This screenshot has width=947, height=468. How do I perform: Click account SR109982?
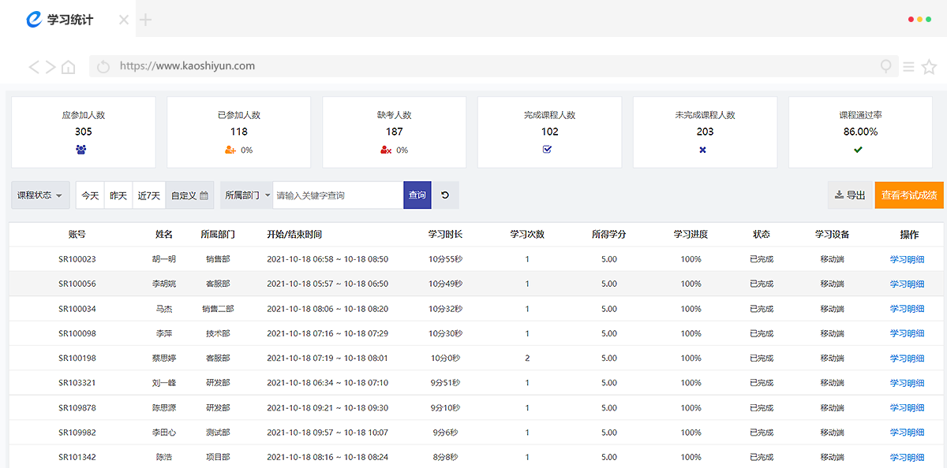pyautogui.click(x=77, y=433)
